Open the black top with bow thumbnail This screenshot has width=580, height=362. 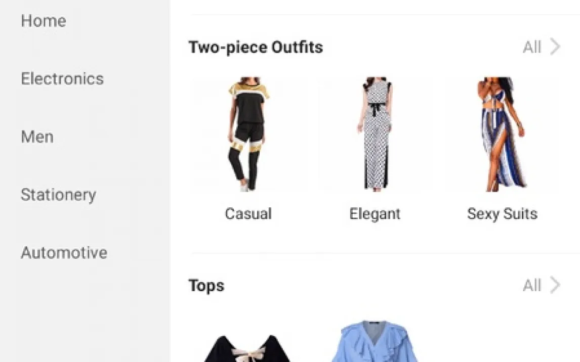248,348
